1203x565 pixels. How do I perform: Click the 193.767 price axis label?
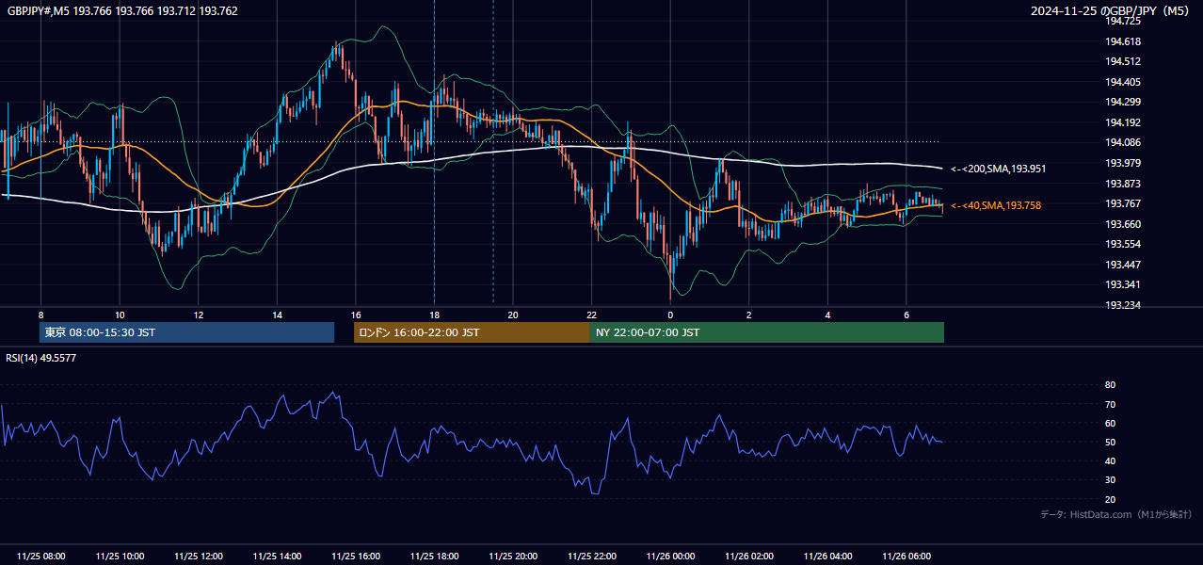click(x=1123, y=203)
